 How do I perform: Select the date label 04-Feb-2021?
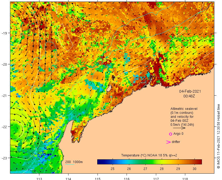(190, 91)
